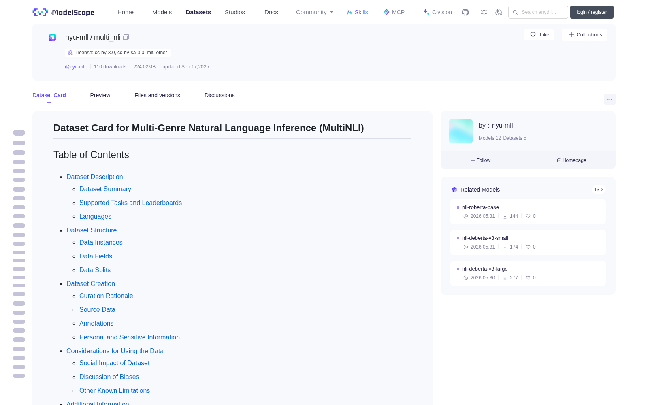Jump to Other Known Limitations section

coord(115,390)
